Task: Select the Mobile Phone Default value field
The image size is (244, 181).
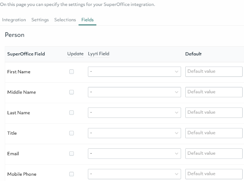Action: point(213,174)
